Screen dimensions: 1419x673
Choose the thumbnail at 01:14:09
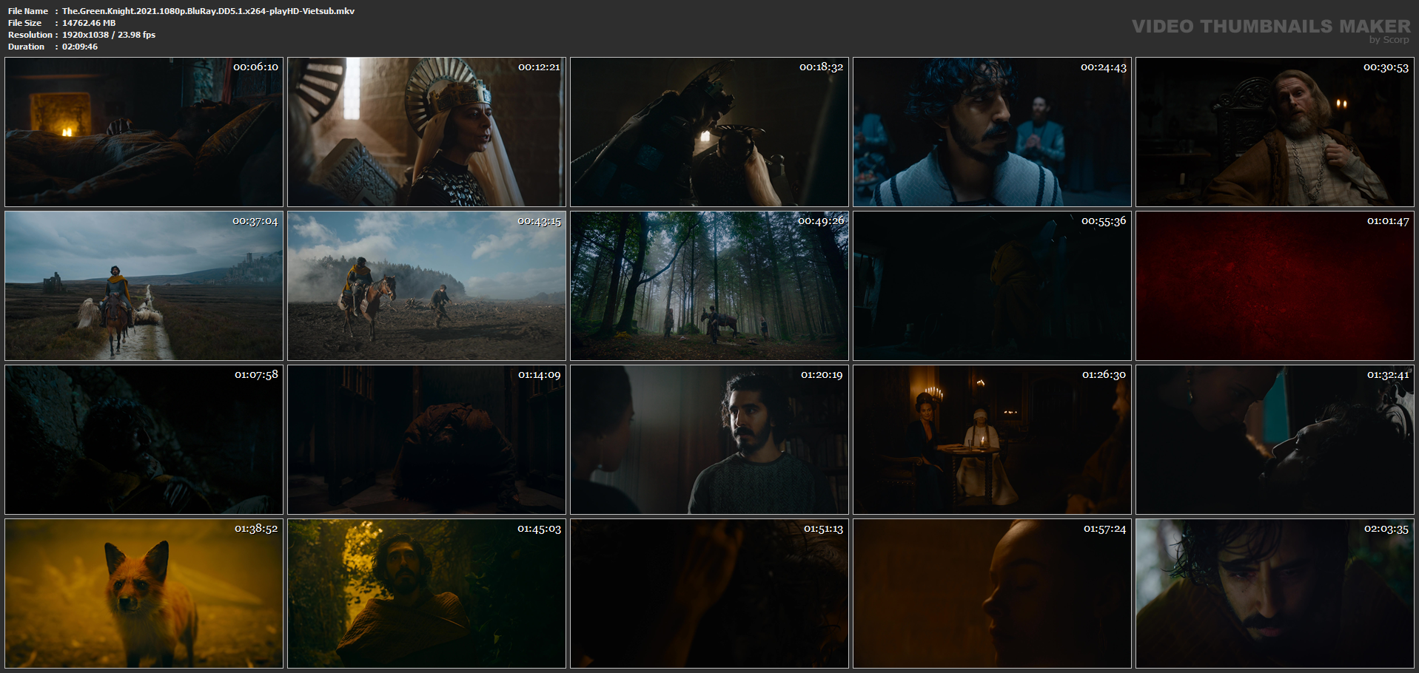427,440
